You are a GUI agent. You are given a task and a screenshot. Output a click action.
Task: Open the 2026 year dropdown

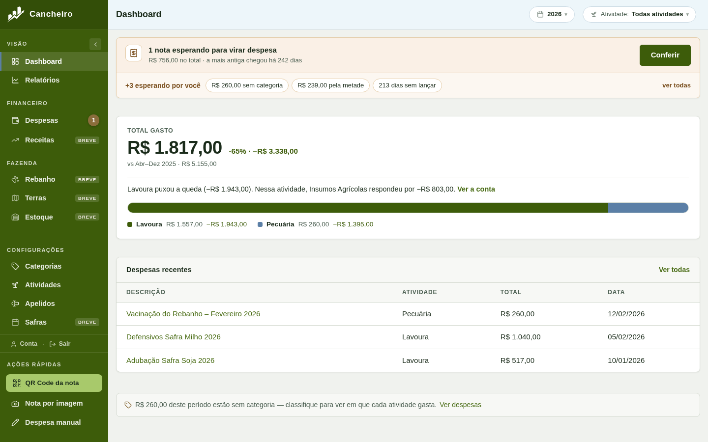click(x=552, y=14)
